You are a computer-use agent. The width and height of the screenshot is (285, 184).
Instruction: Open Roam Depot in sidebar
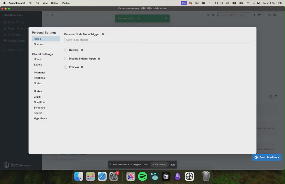point(14,41)
